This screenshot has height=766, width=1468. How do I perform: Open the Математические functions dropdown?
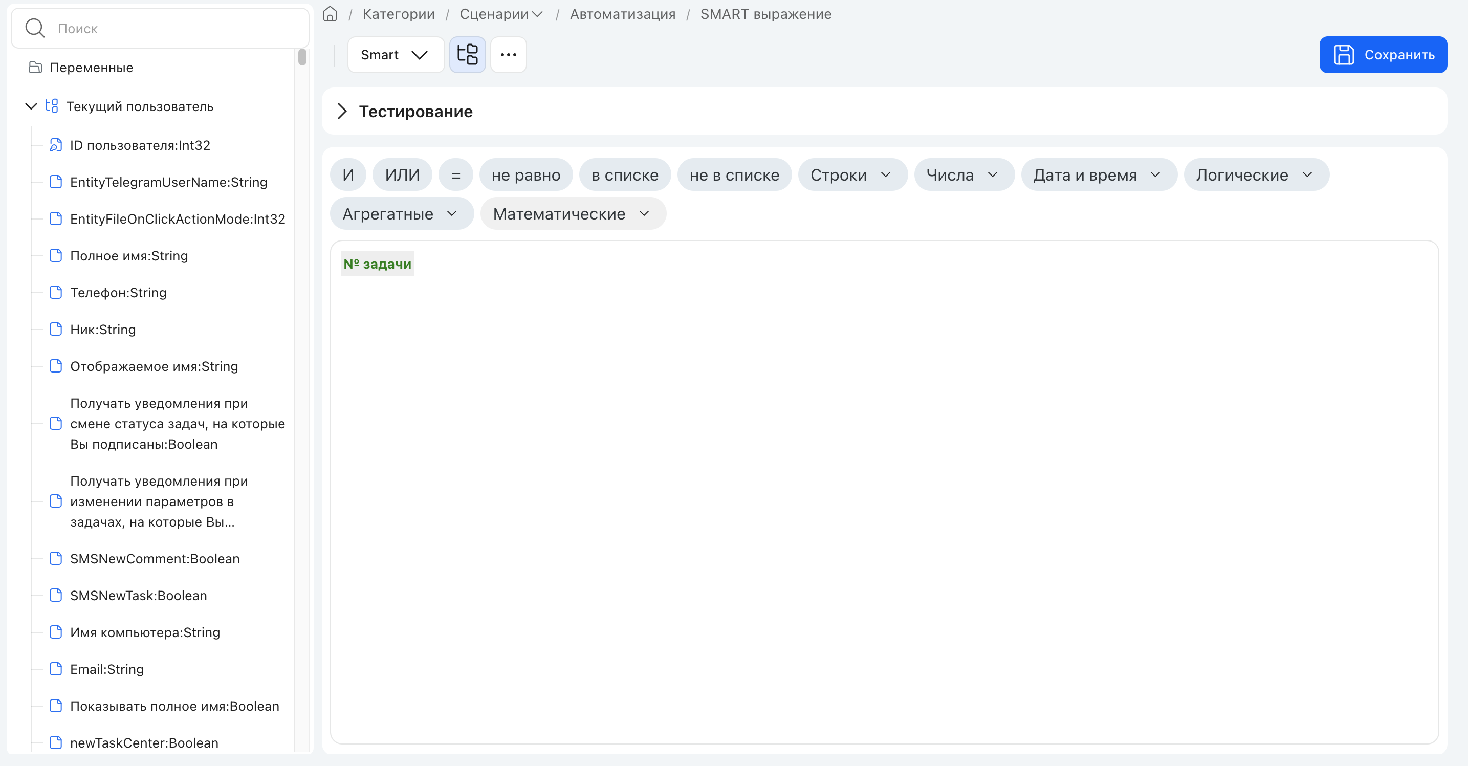tap(573, 214)
